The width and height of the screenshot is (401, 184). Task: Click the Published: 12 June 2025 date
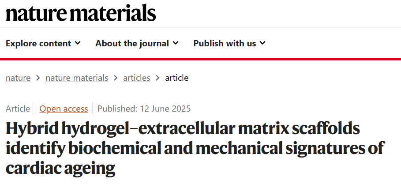click(144, 109)
